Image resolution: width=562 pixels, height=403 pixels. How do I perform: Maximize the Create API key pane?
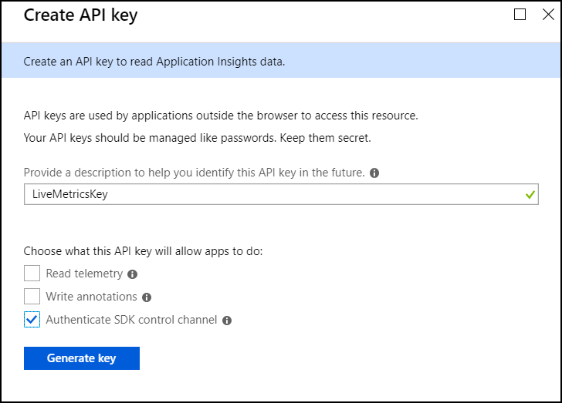520,15
